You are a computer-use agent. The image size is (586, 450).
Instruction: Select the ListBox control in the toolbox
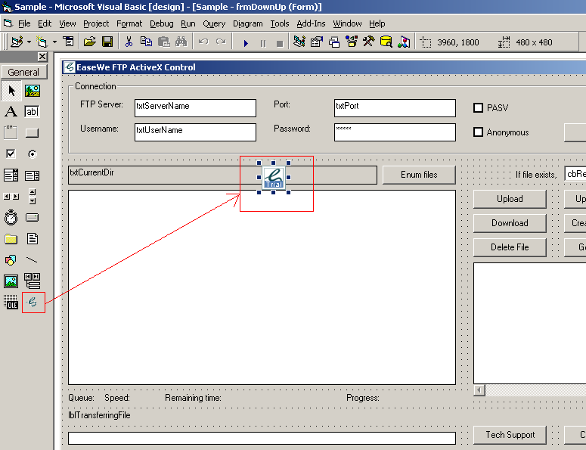click(33, 175)
